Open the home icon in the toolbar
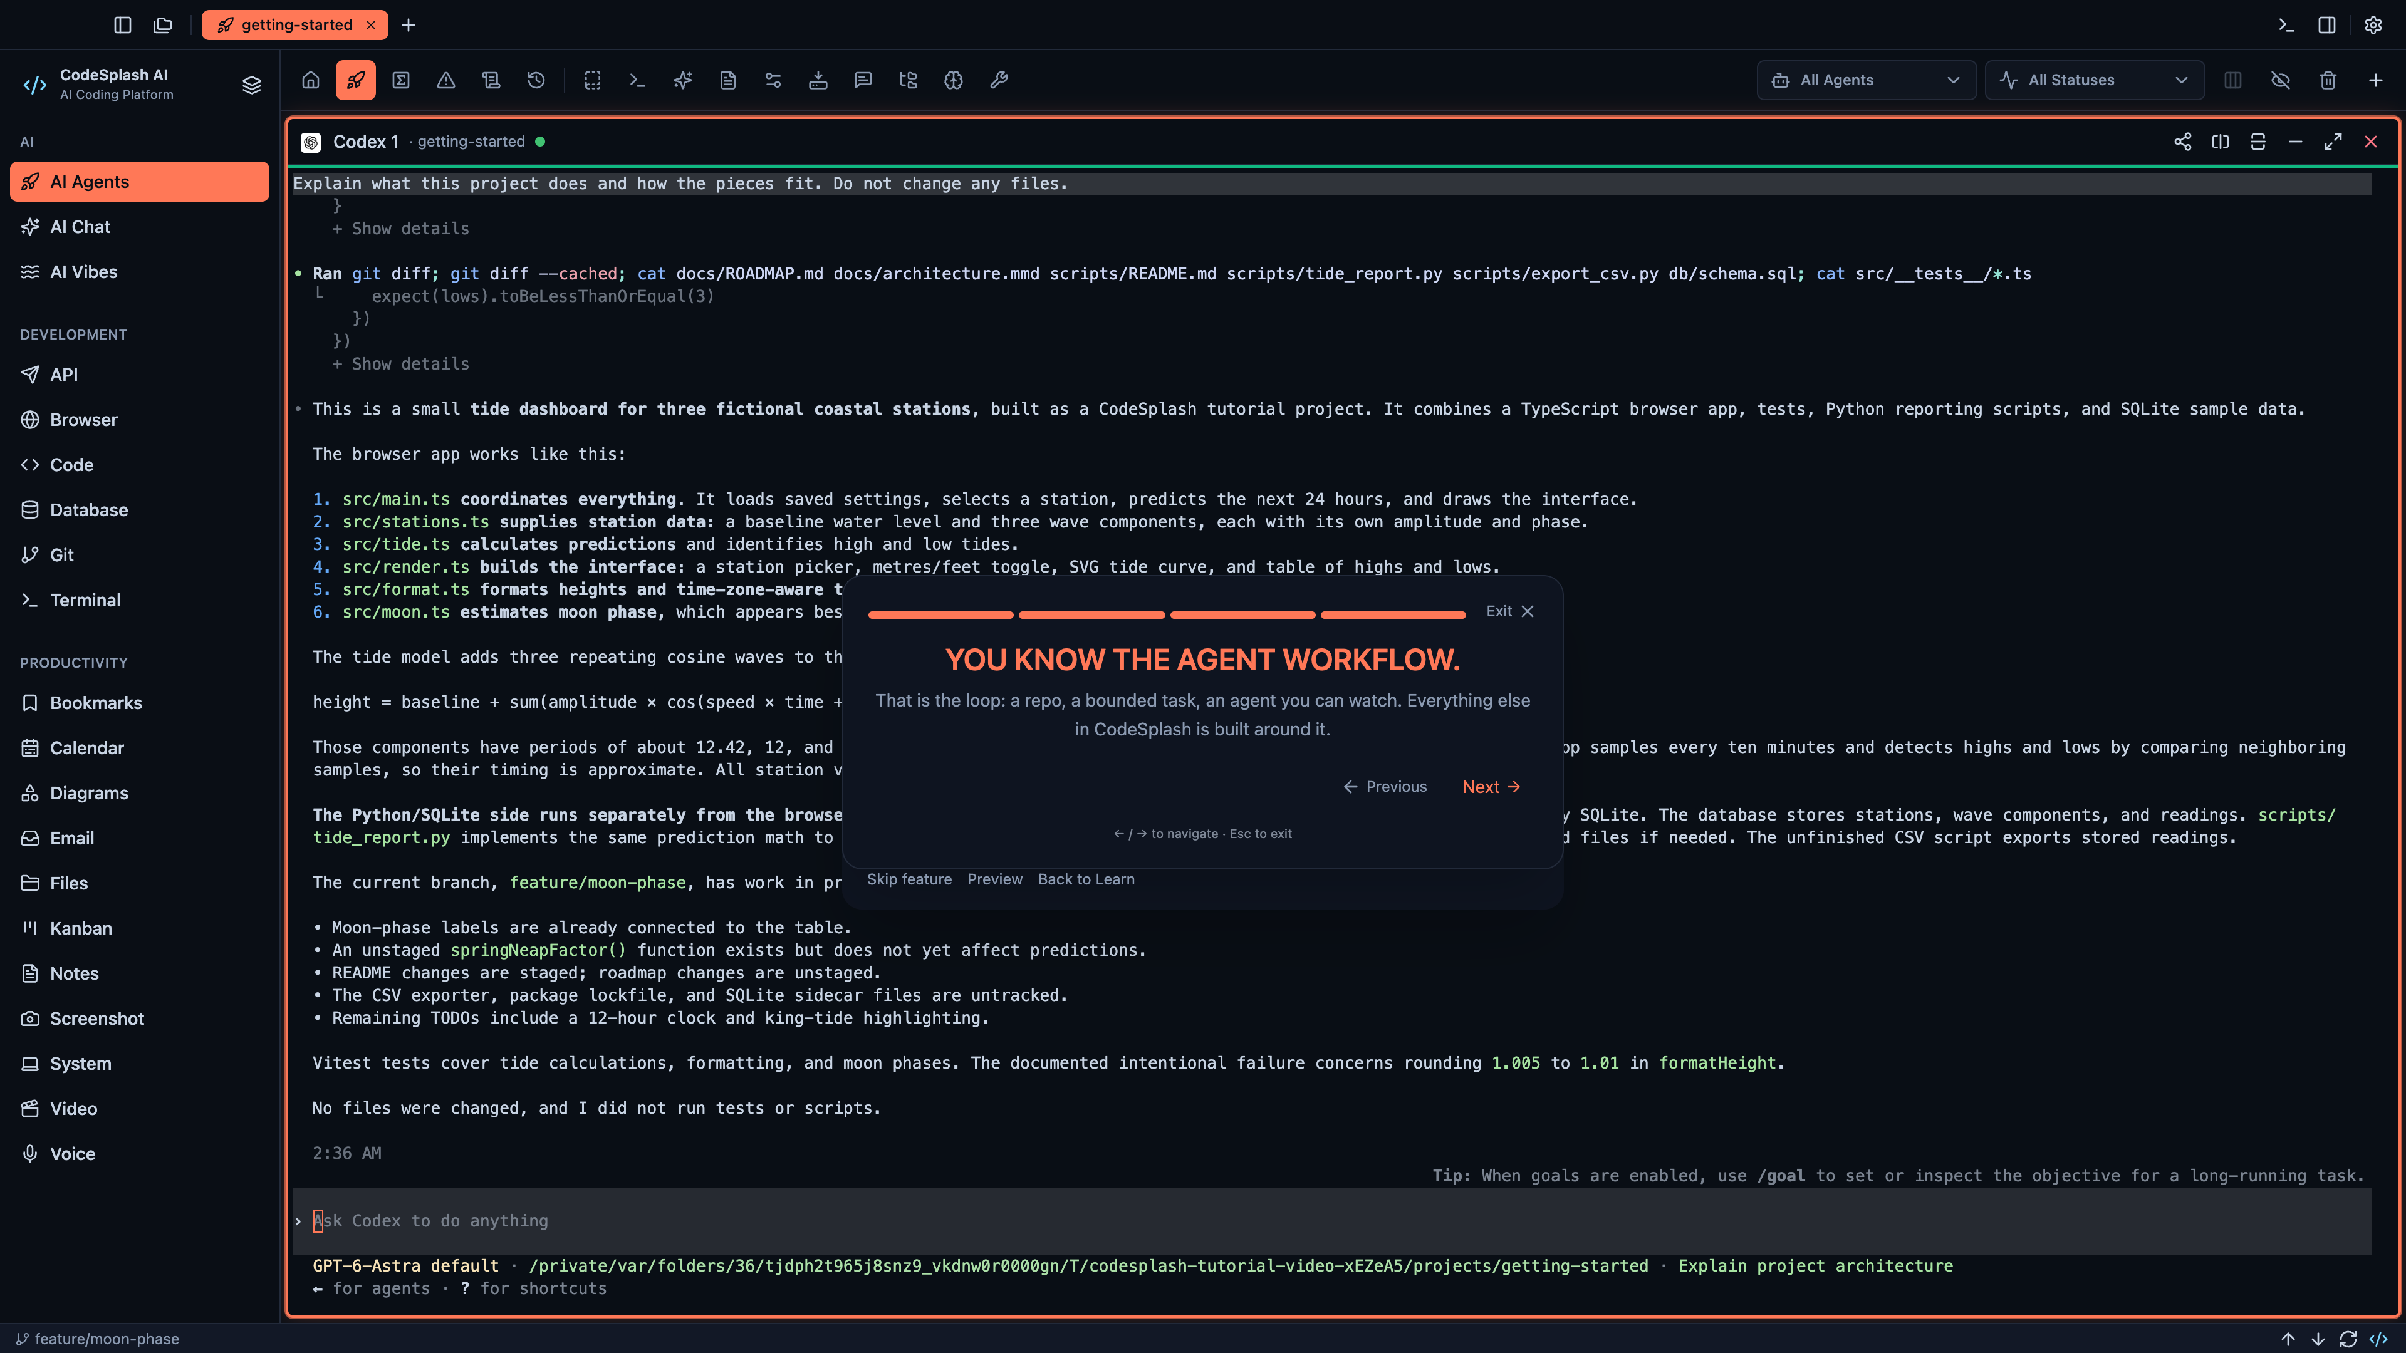This screenshot has width=2406, height=1353. (311, 80)
